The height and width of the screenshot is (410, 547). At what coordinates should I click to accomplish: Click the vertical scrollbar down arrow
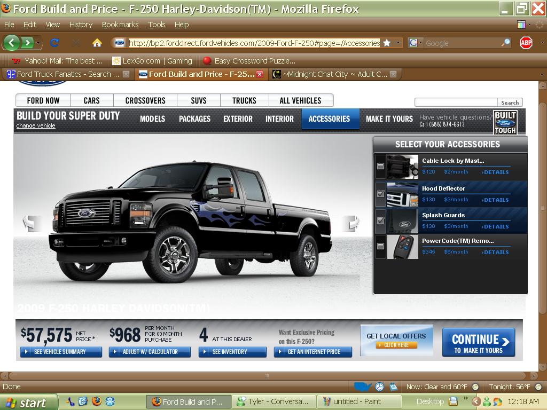tap(543, 367)
